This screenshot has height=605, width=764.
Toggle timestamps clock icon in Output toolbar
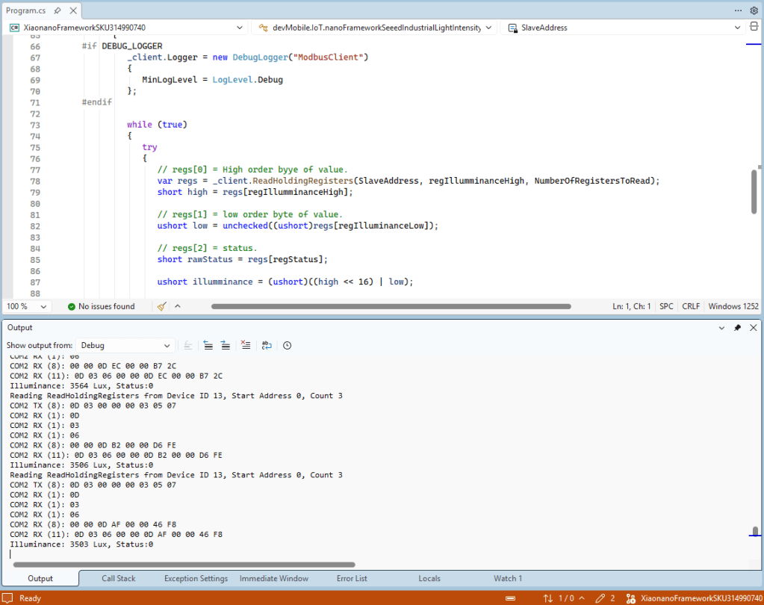coord(287,345)
